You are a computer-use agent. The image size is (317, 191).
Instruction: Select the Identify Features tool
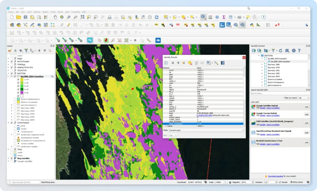203,17
